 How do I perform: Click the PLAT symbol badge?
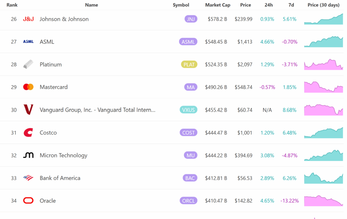(189, 64)
